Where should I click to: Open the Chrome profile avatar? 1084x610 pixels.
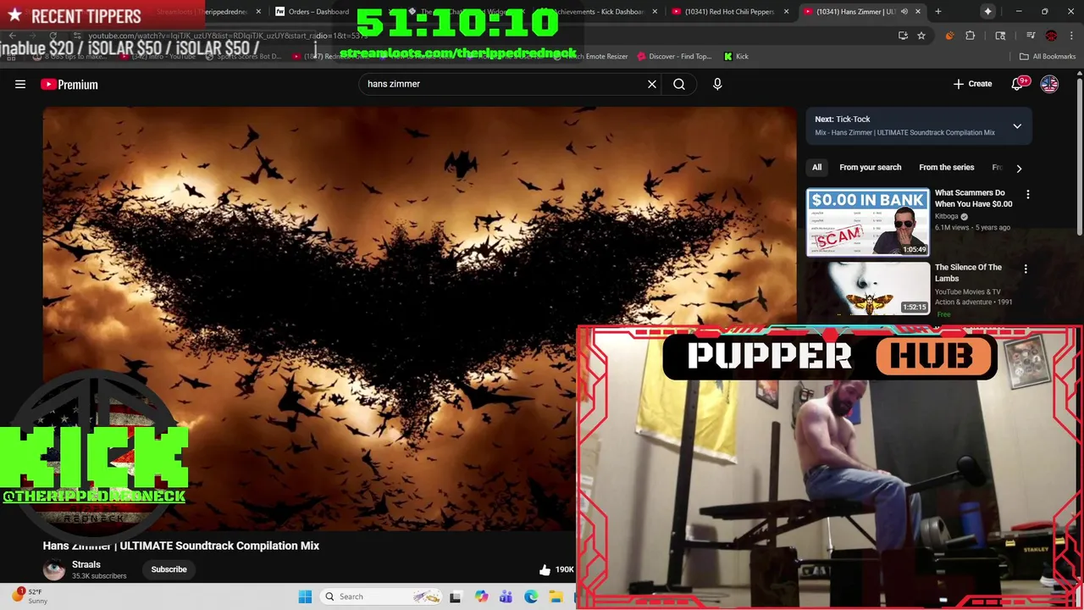tap(1051, 36)
